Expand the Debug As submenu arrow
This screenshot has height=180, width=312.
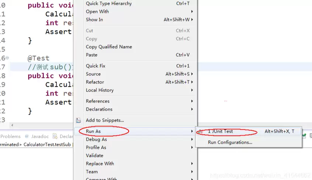192,139
